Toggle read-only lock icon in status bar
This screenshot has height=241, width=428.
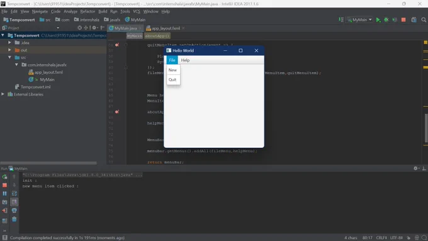point(408,238)
